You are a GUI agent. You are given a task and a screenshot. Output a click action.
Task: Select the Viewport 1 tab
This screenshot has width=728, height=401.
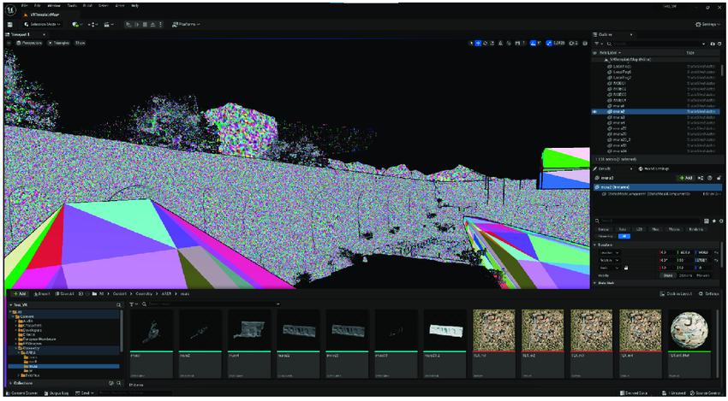tap(20, 34)
